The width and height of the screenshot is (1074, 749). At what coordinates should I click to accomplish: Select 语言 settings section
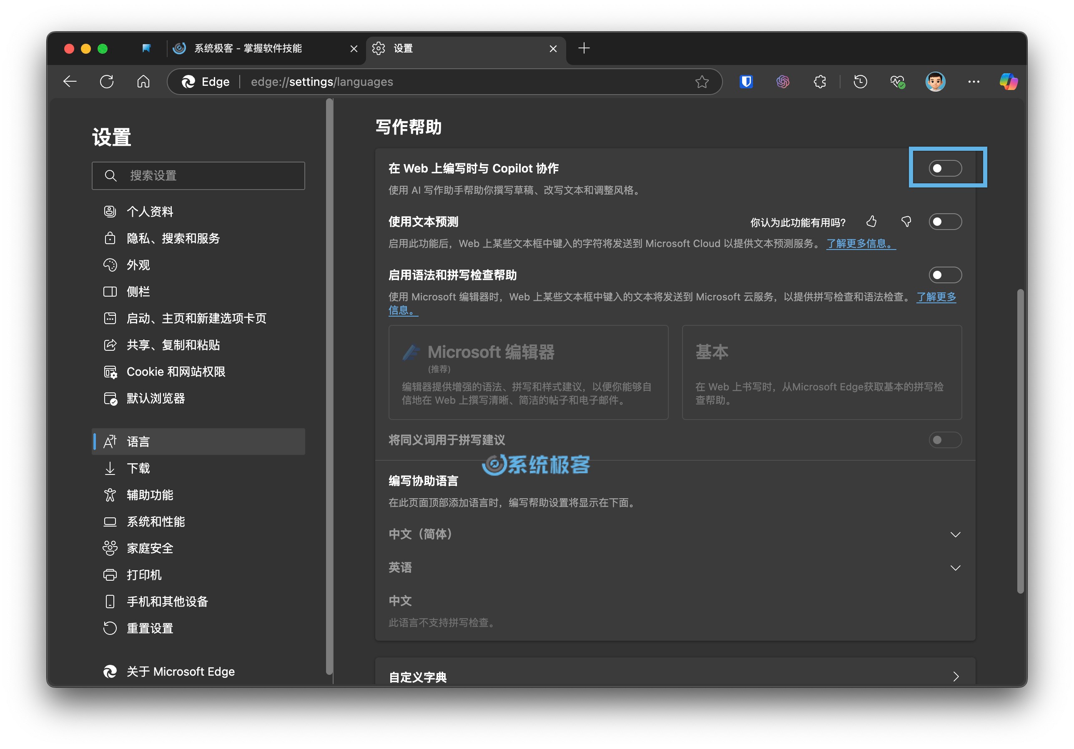198,442
